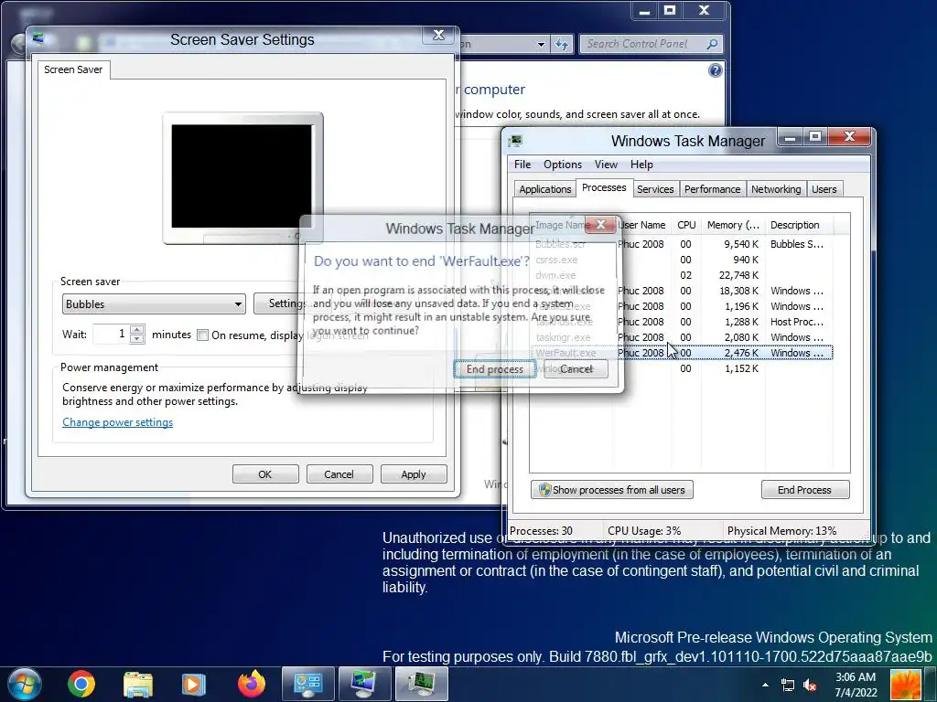Open the Task Manager File menu
Image resolution: width=937 pixels, height=702 pixels.
click(522, 165)
